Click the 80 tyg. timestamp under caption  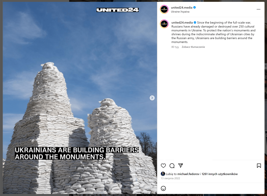pyautogui.click(x=175, y=47)
